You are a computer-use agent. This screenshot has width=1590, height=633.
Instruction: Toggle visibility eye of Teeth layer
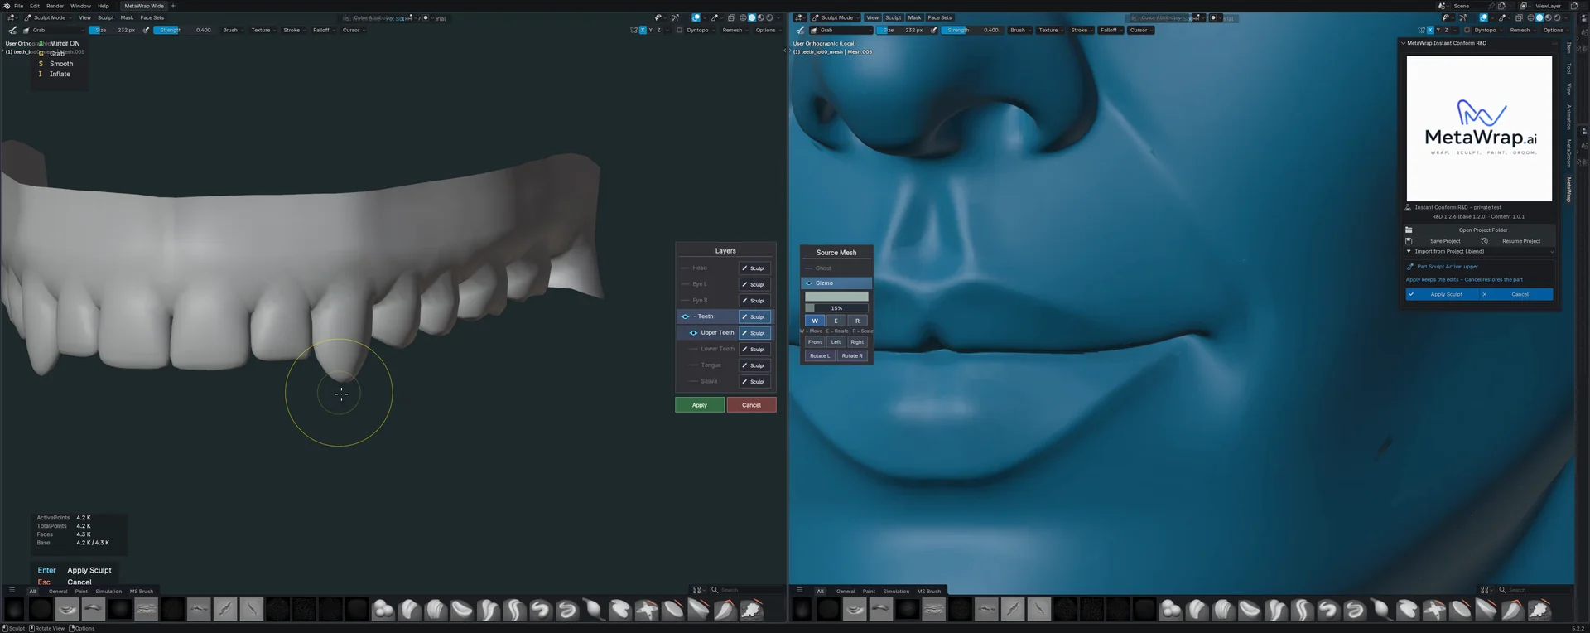pos(685,316)
